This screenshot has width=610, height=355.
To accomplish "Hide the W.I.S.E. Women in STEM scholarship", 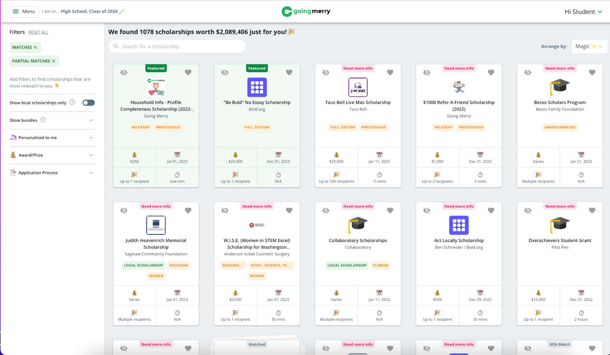I will (225, 210).
